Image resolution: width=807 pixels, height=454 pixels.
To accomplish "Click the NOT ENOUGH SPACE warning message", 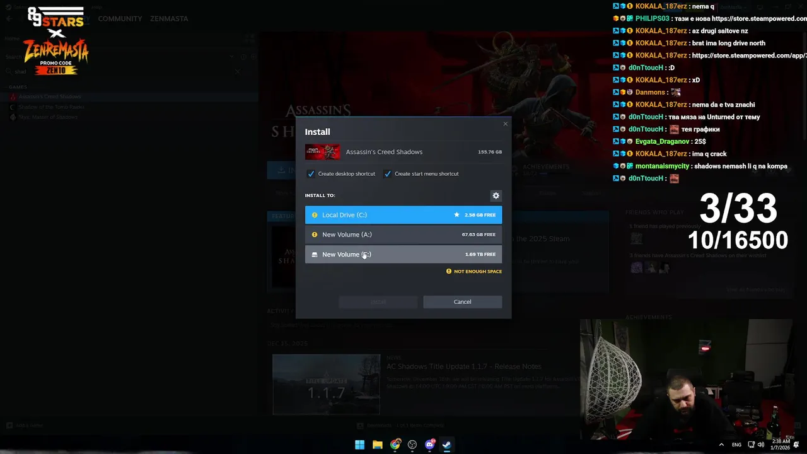I will (x=474, y=271).
